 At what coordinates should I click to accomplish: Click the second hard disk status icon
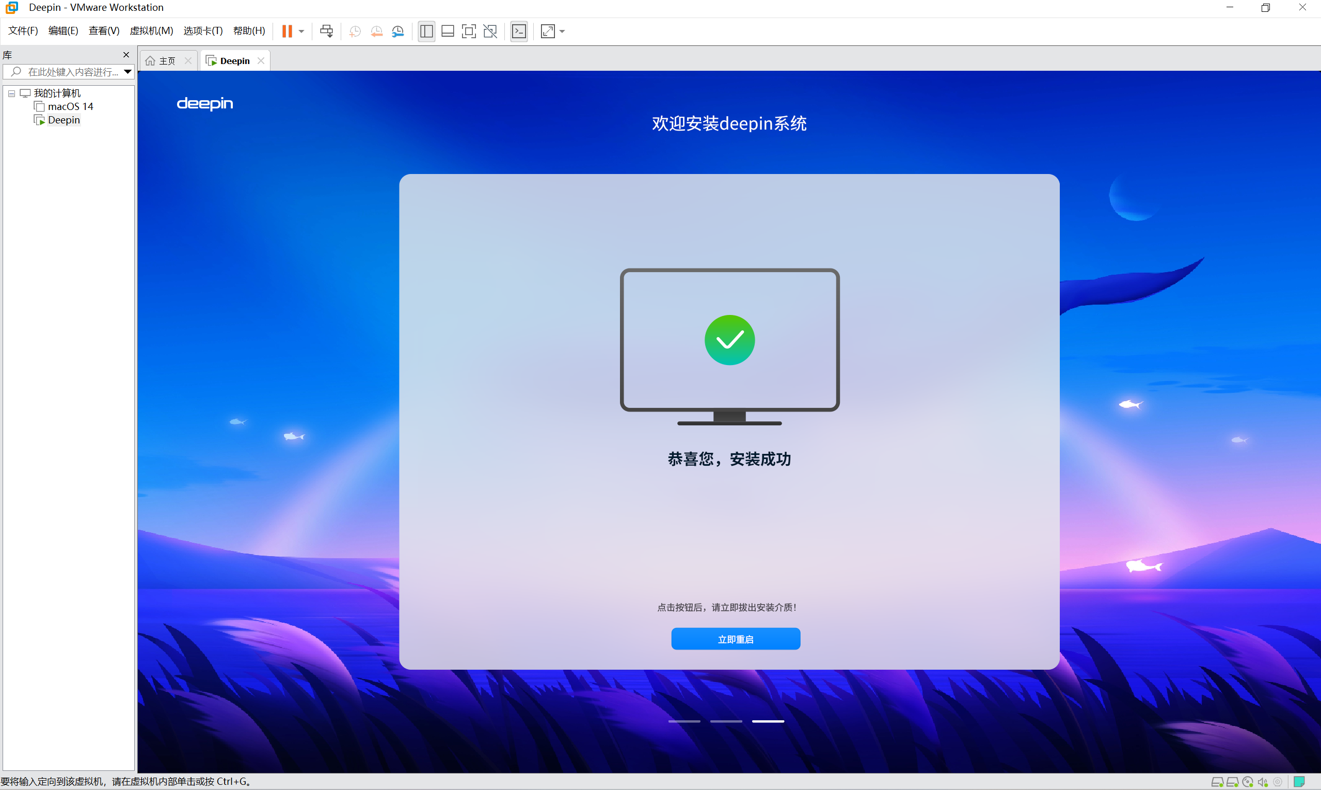[x=1232, y=782]
